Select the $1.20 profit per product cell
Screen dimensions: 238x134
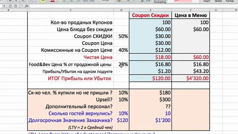pos(150,71)
